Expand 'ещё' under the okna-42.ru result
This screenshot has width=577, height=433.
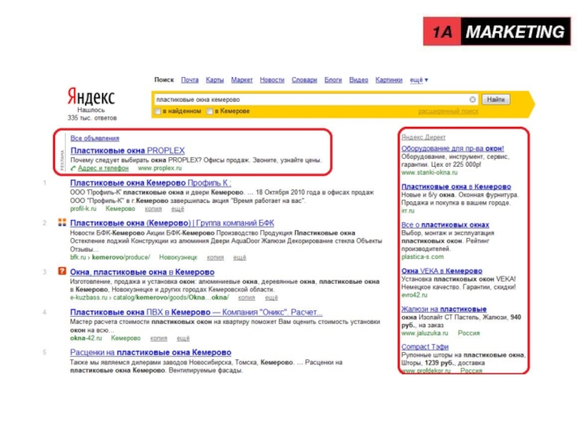coord(183,338)
